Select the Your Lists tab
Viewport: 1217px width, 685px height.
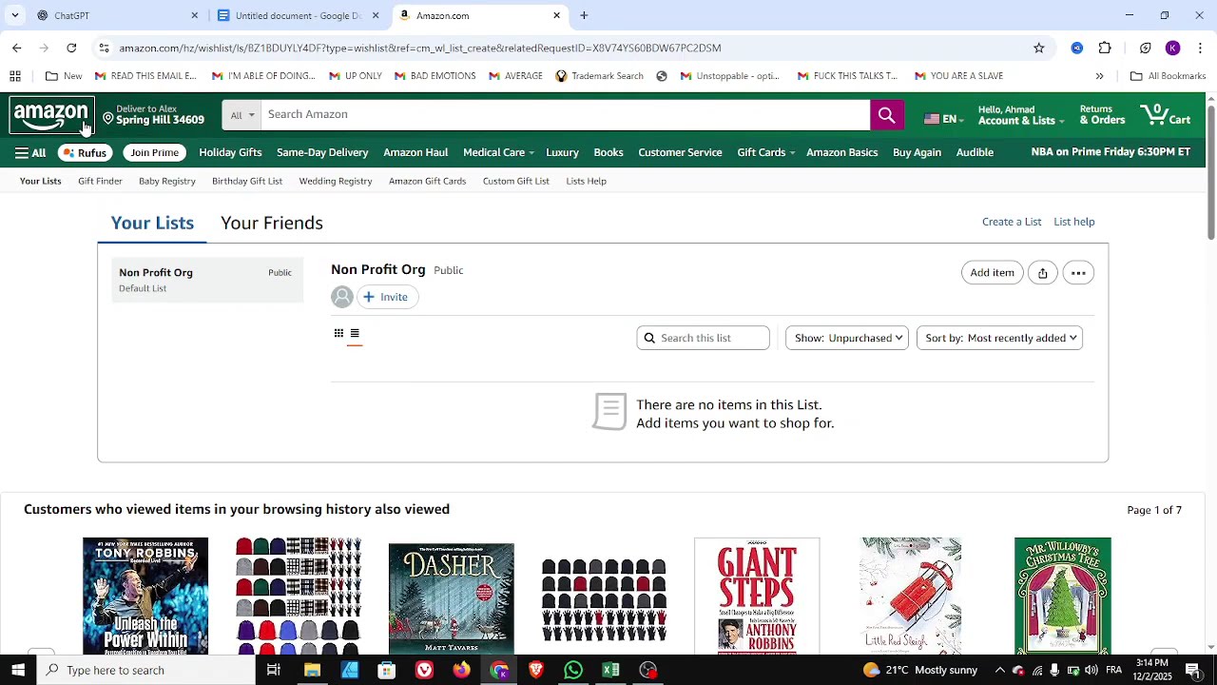[152, 223]
